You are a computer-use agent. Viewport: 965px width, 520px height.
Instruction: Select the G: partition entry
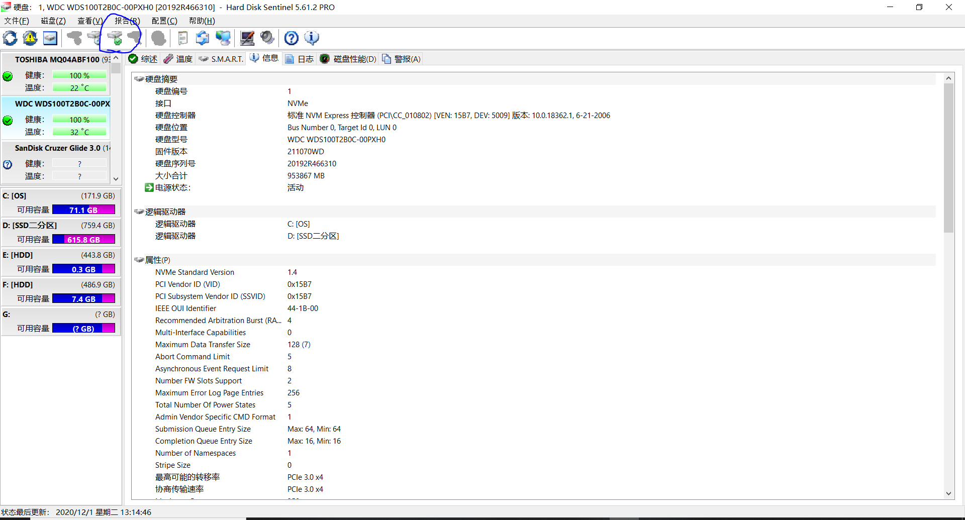coord(60,321)
